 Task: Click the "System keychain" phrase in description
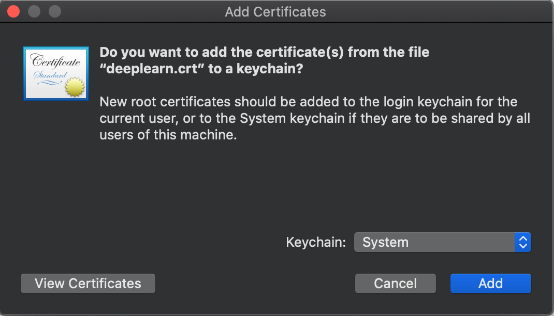292,118
